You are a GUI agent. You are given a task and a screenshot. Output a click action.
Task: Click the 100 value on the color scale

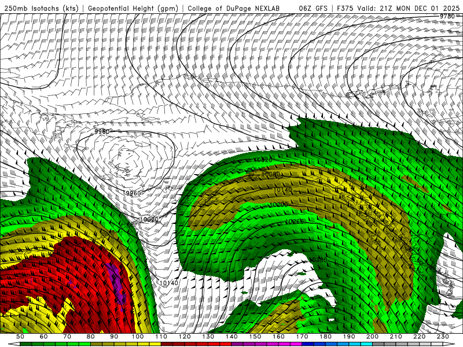pos(138,337)
